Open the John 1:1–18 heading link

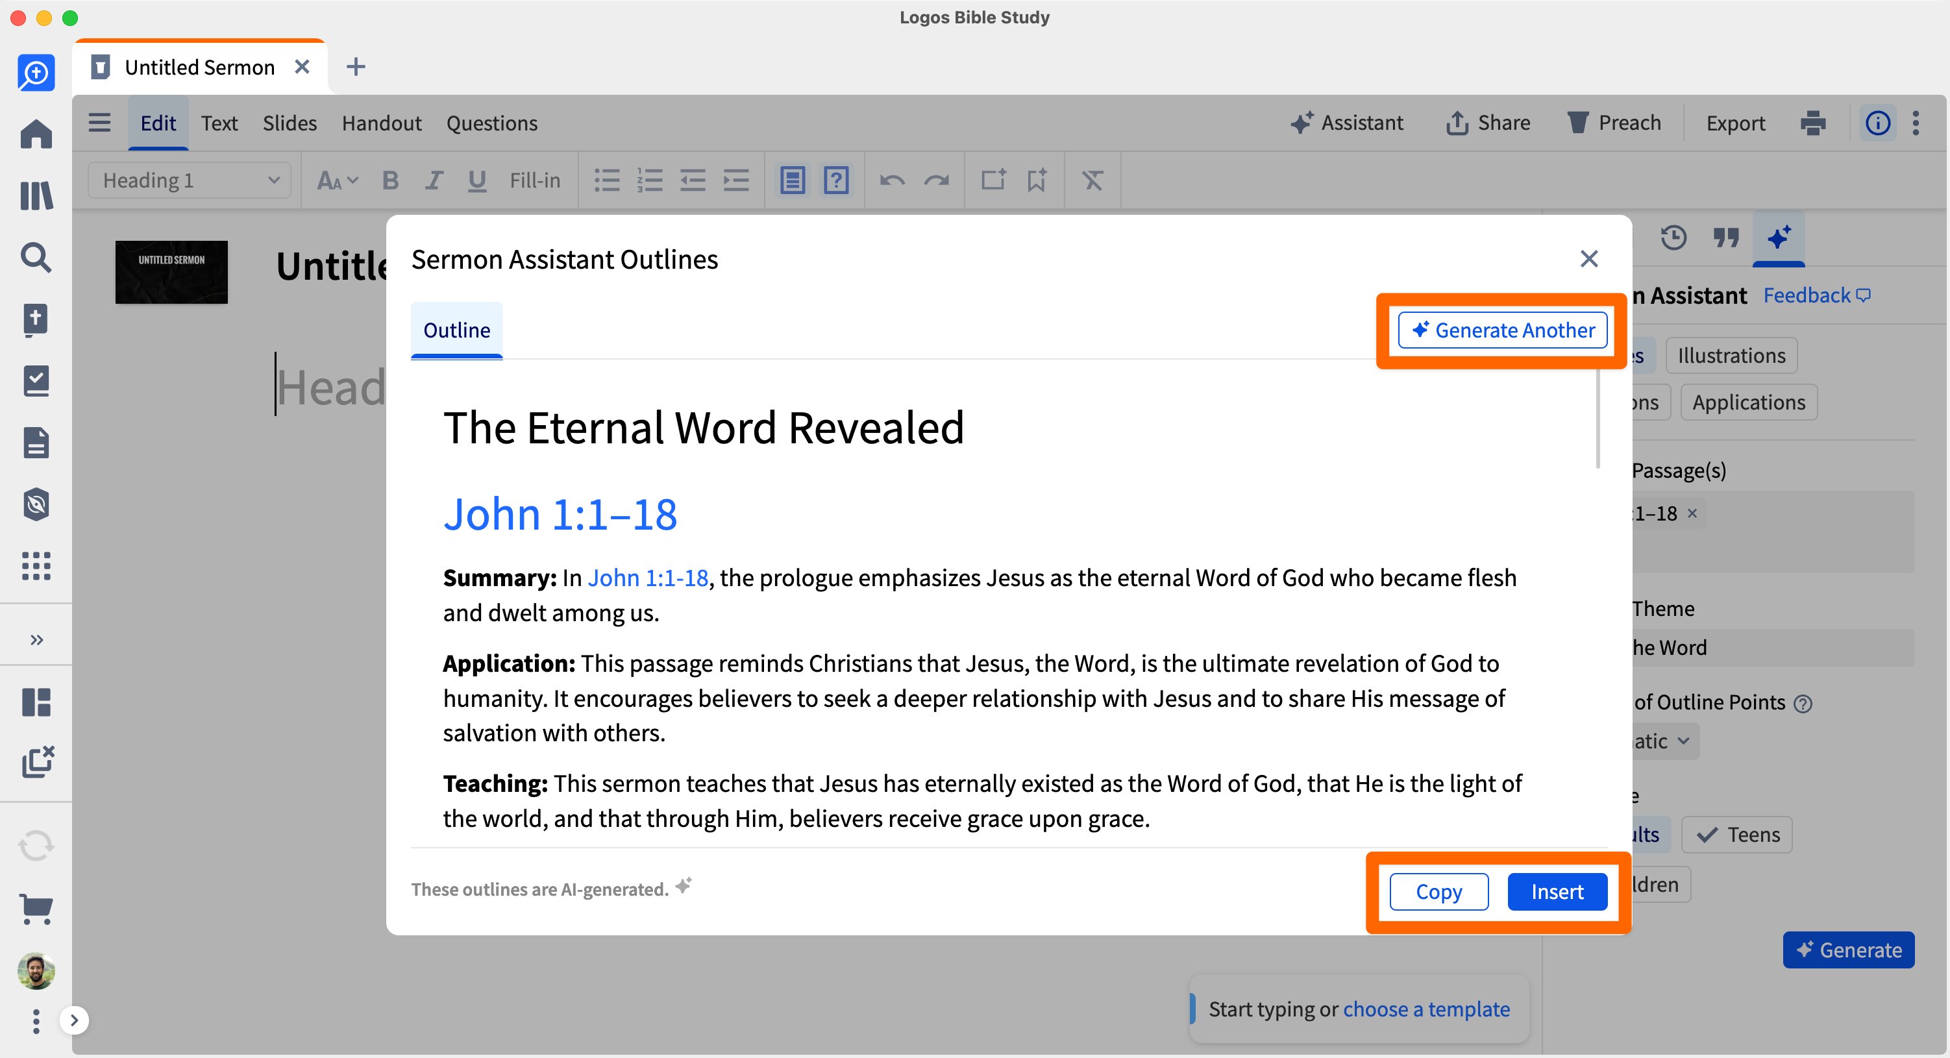click(560, 515)
